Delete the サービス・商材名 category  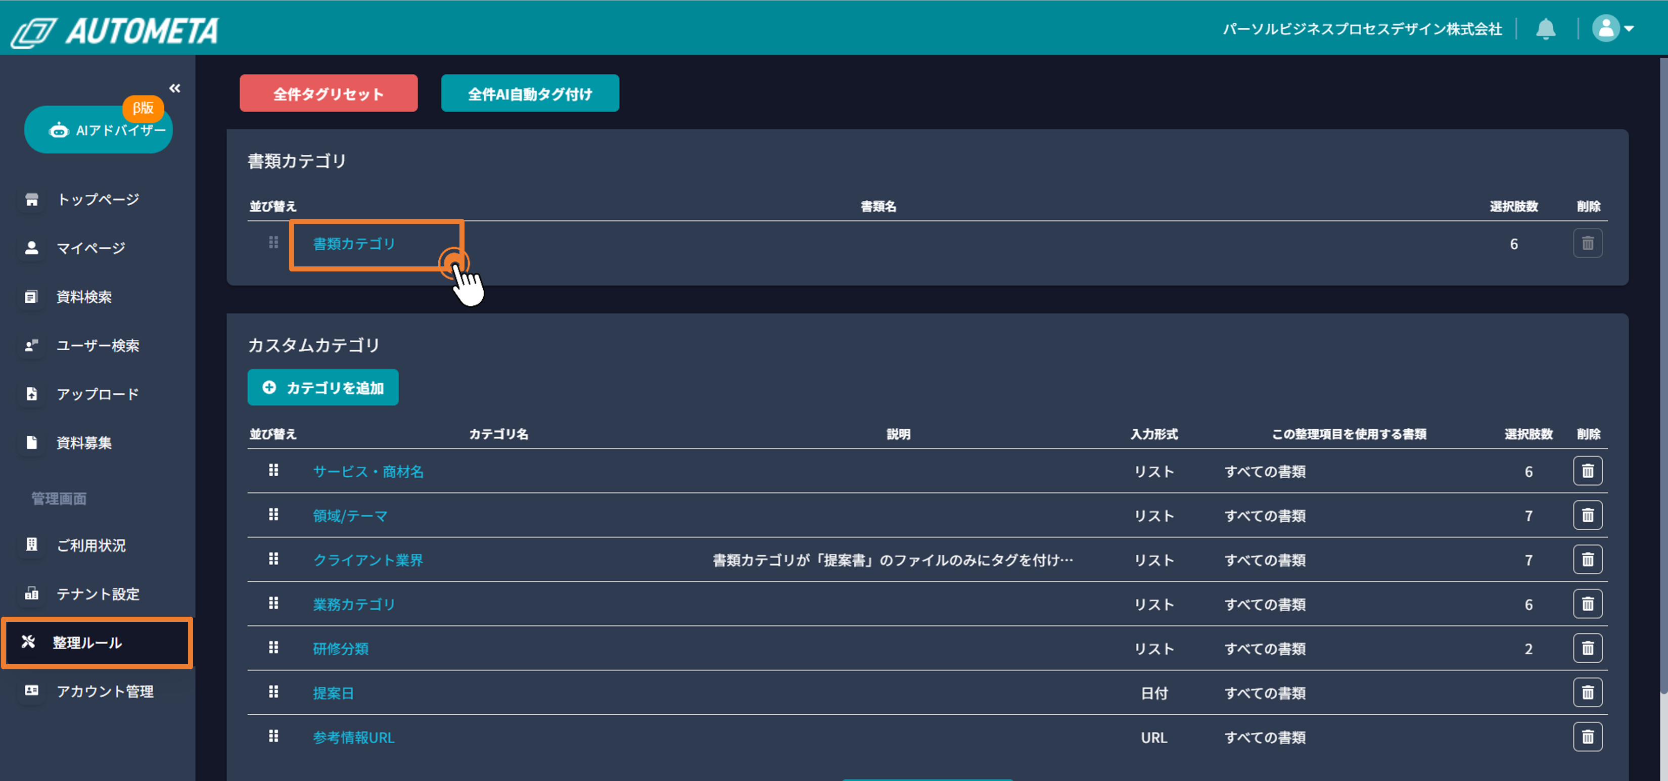pyautogui.click(x=1588, y=471)
